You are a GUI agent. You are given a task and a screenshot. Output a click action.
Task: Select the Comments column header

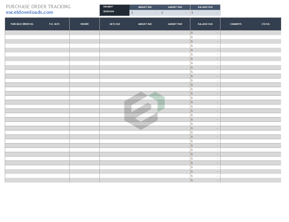click(x=236, y=24)
